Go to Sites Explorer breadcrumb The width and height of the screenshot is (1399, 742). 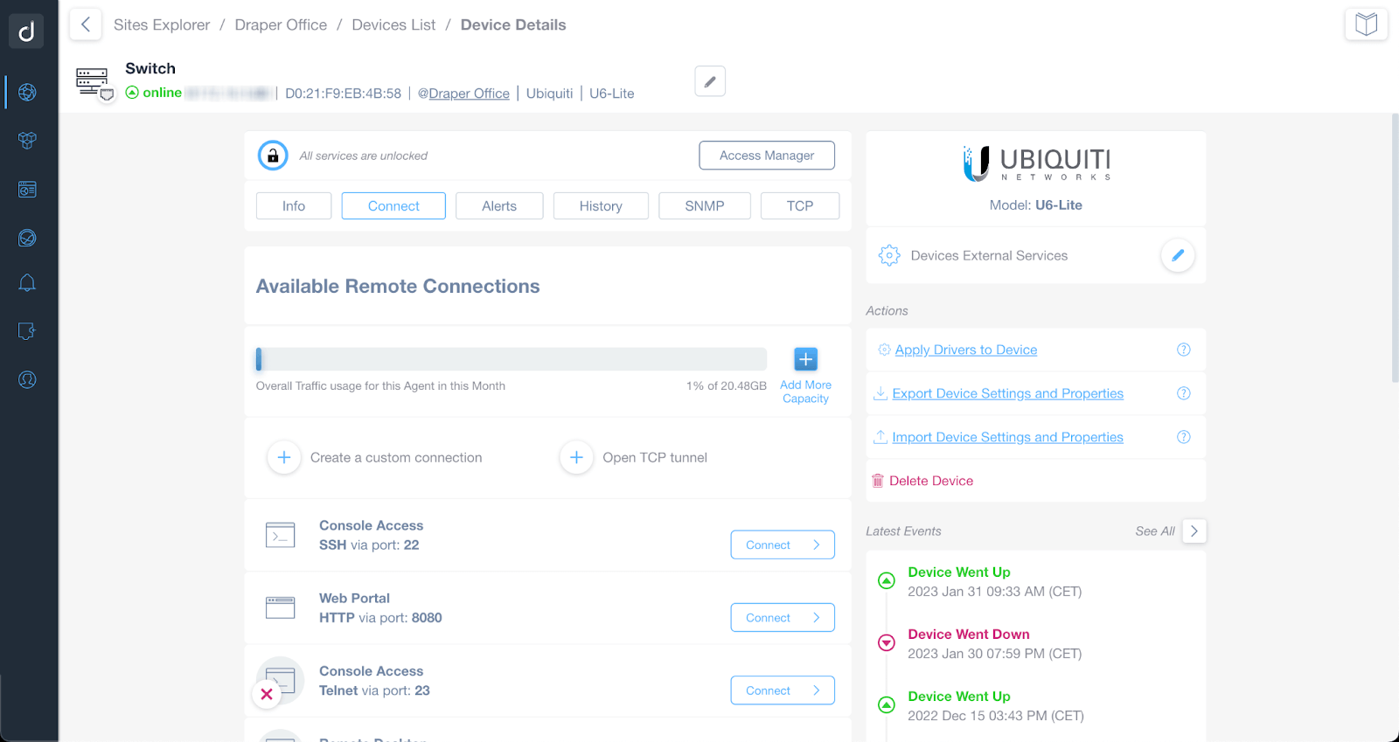tap(162, 24)
